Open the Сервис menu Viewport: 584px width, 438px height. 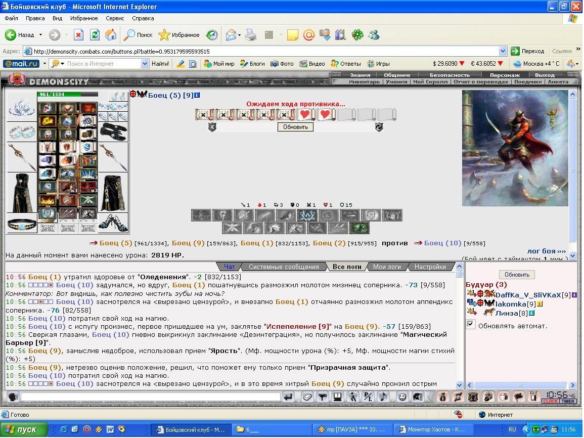(115, 18)
